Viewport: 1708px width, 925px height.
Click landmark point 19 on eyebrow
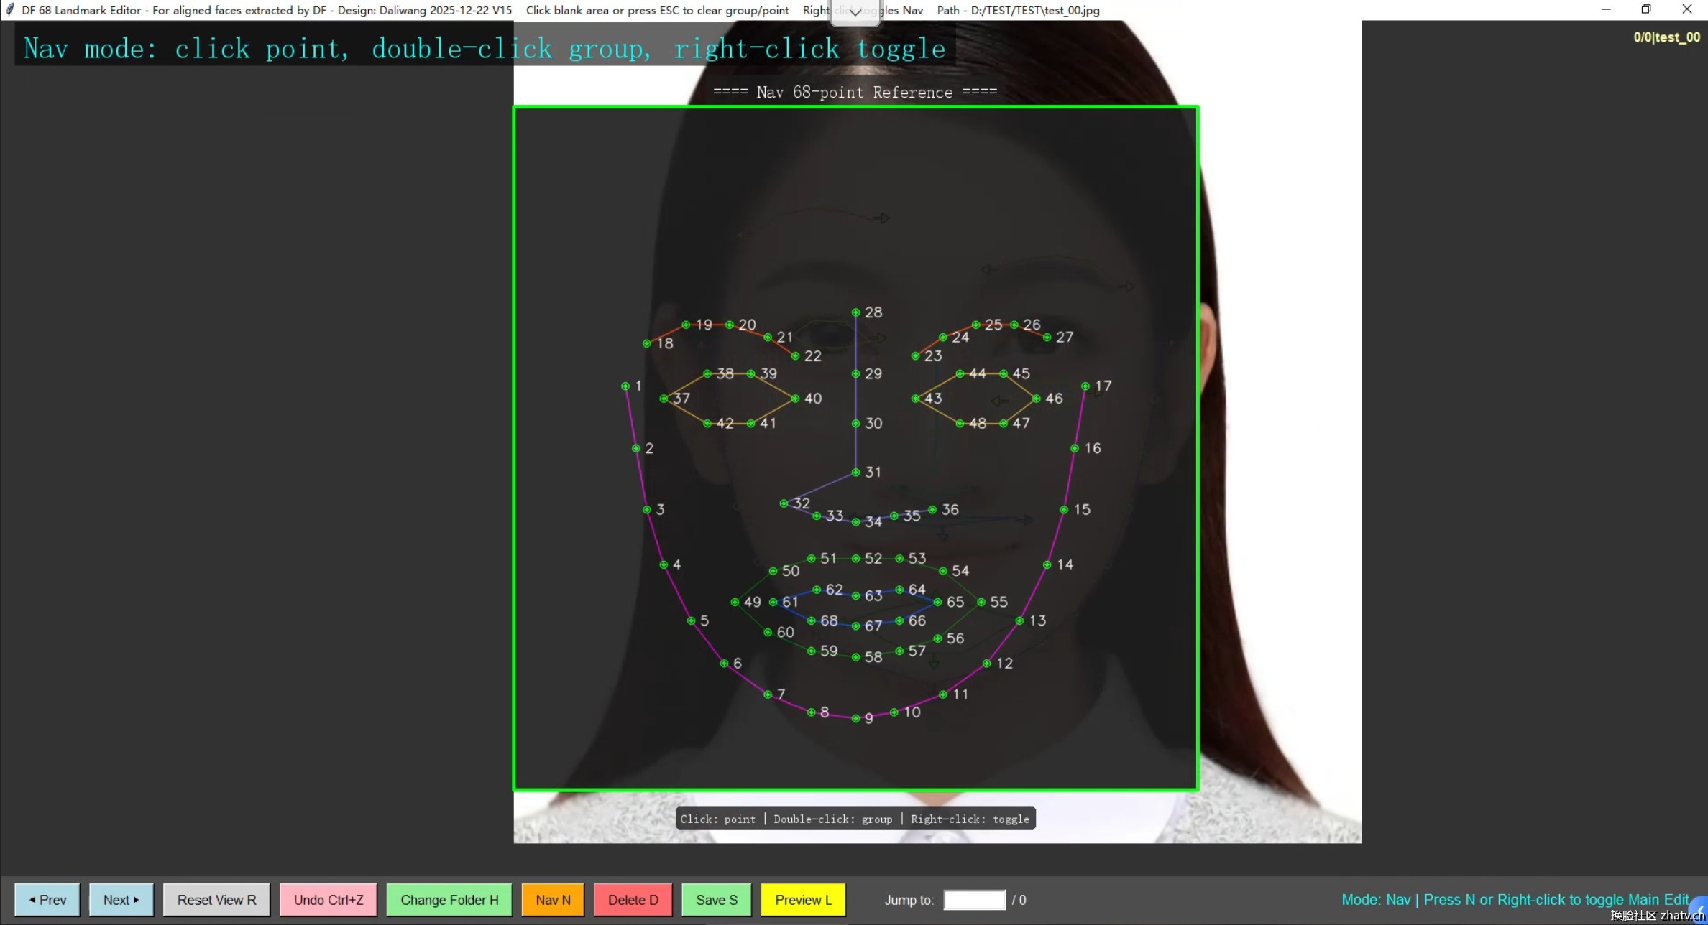pos(686,325)
